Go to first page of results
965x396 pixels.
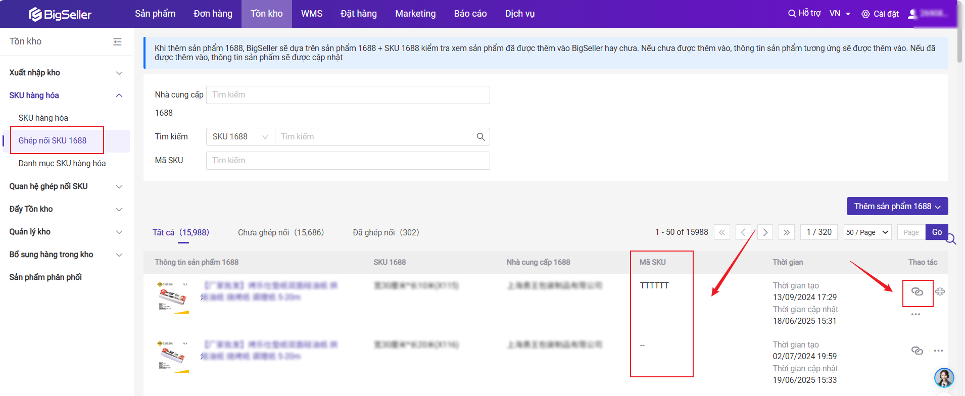(721, 232)
